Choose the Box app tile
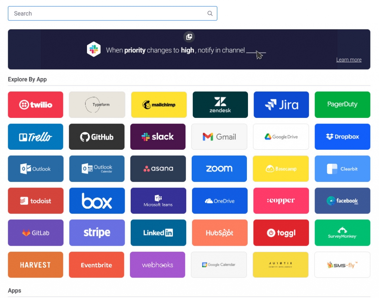Screen dimensions: 379x298 [x=97, y=201]
